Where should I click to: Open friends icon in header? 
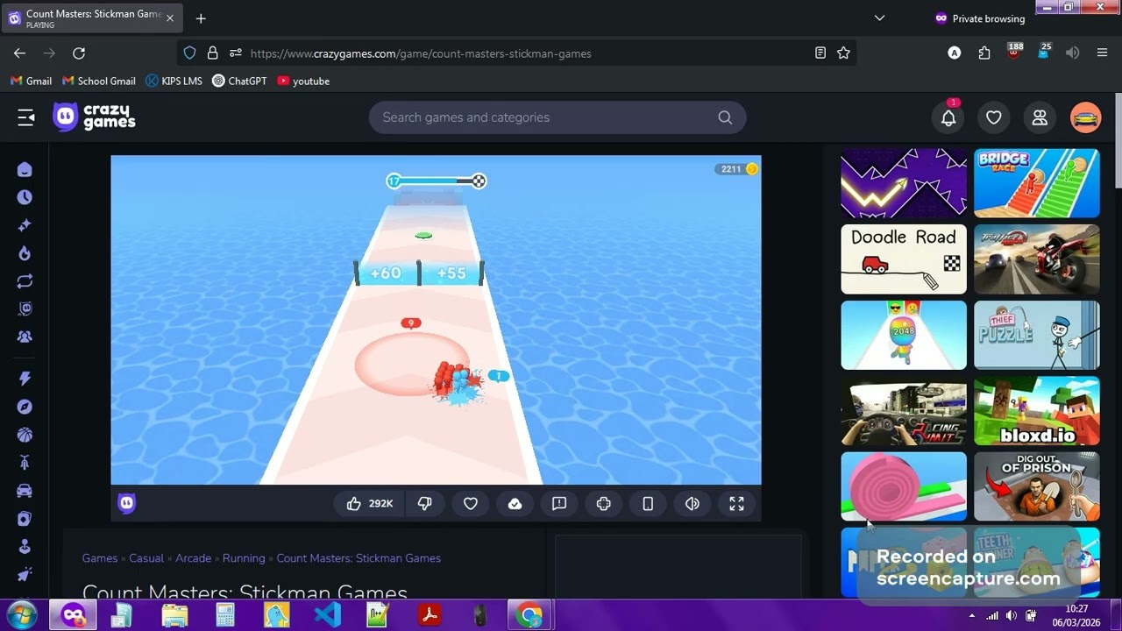[x=1040, y=117]
